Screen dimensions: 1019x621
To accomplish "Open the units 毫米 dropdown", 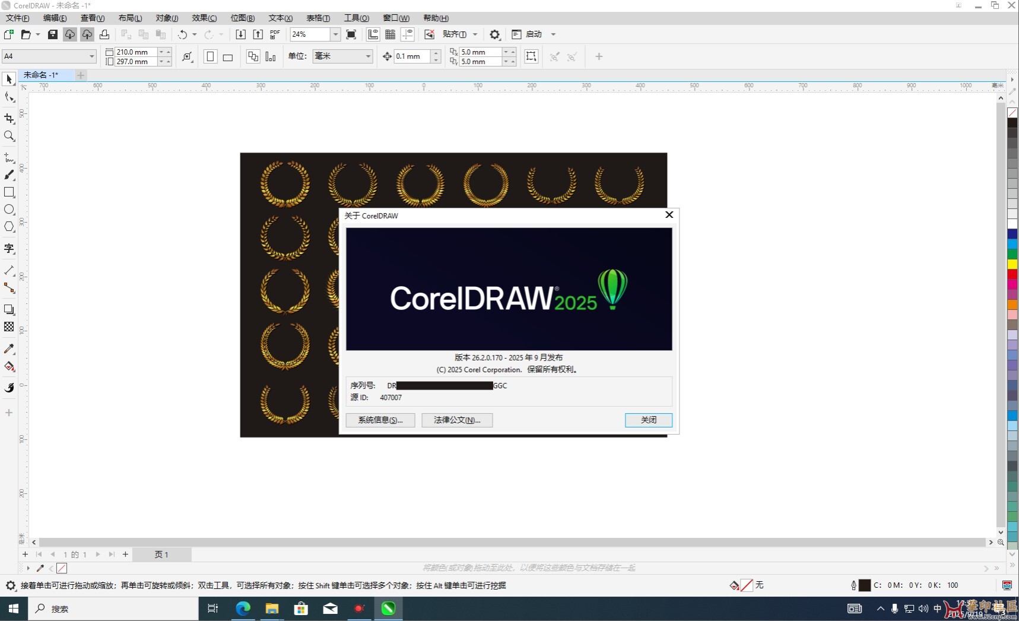I will click(x=368, y=56).
